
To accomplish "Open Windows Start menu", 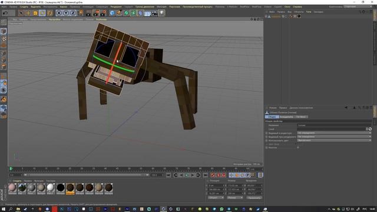I will click(x=4, y=209).
